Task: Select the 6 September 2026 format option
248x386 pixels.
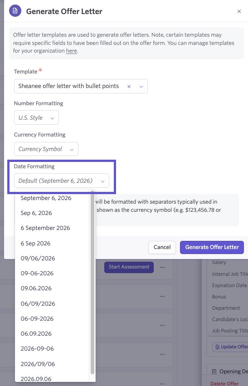Action: [x=45, y=228]
